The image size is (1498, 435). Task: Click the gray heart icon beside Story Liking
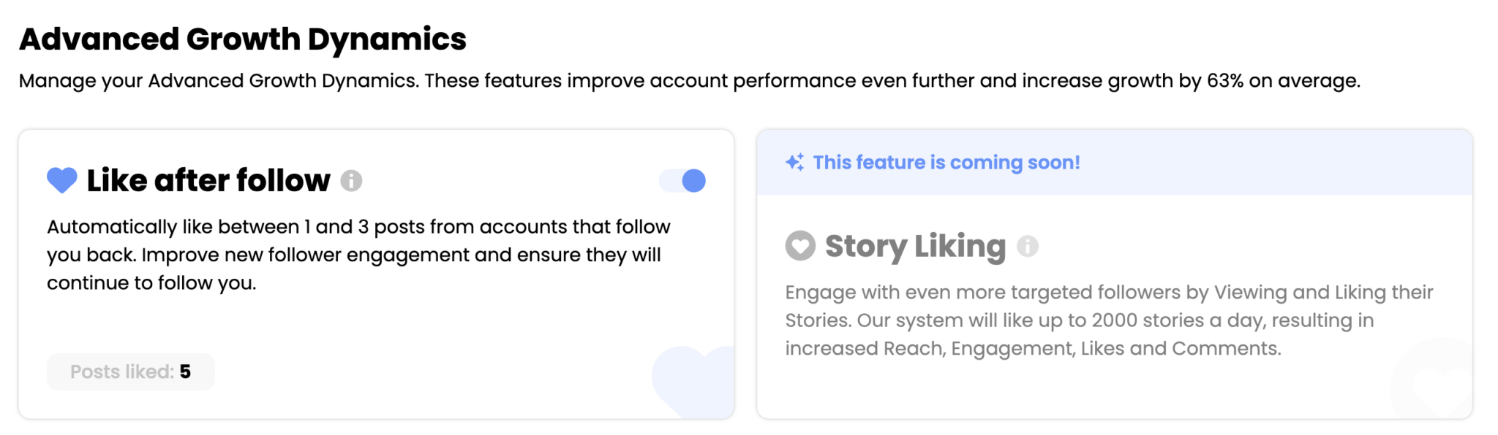click(x=800, y=247)
